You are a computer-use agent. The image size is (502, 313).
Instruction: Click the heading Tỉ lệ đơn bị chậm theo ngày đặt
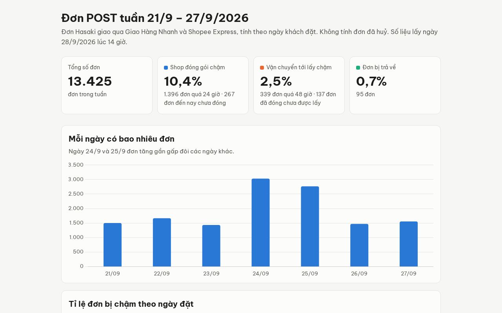pos(131,304)
